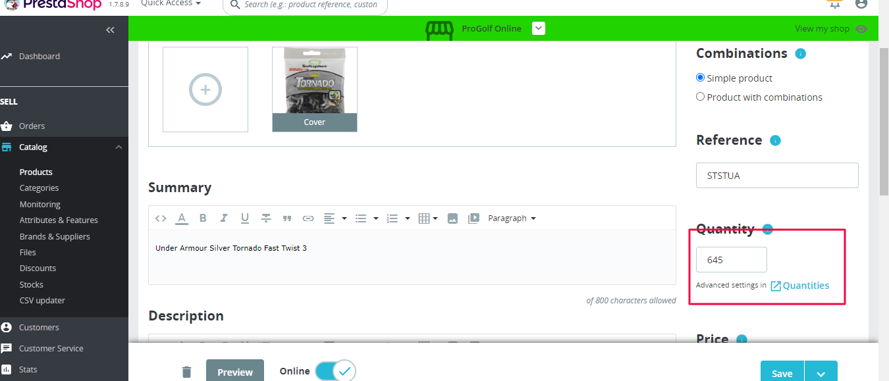The width and height of the screenshot is (889, 381).
Task: Apply strikethrough in Summary editor
Action: (x=266, y=218)
